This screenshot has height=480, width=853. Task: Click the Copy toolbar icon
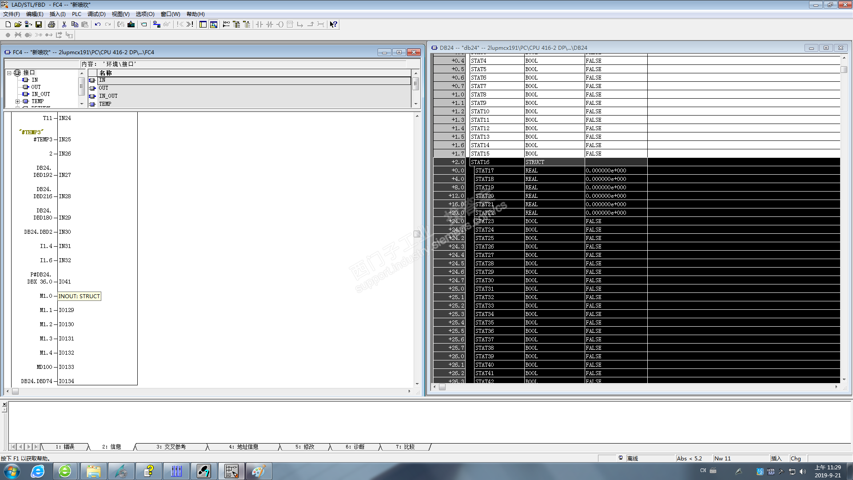[75, 24]
